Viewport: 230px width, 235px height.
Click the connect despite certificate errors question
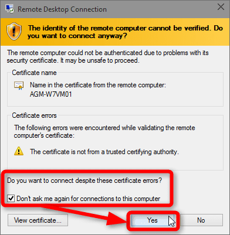point(84,180)
